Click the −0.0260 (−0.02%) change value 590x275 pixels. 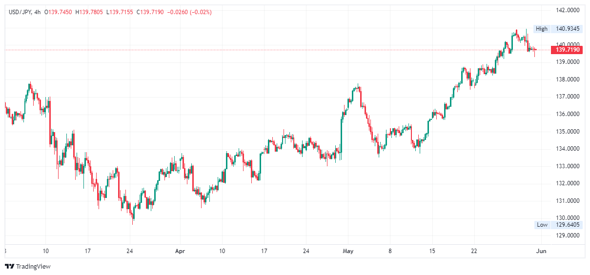189,12
